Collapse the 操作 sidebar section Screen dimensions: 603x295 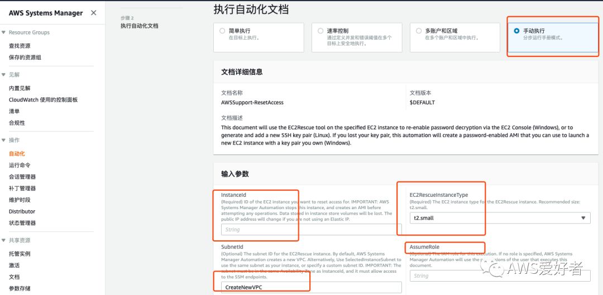click(x=3, y=140)
